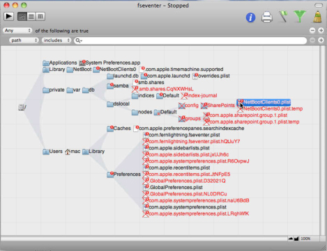Select the nodes folder
Viewport: 327px width, 251px height.
[142, 112]
